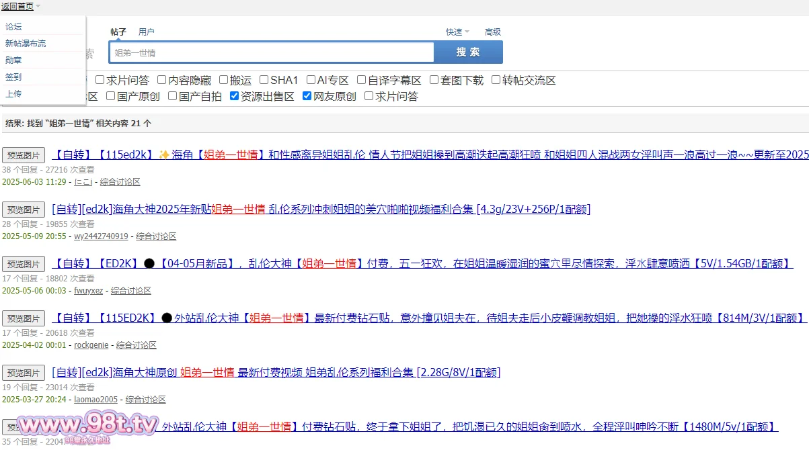Screen dimensions: 809x450
Task: Click 上传 in the dropdown menu
Action: tap(13, 94)
